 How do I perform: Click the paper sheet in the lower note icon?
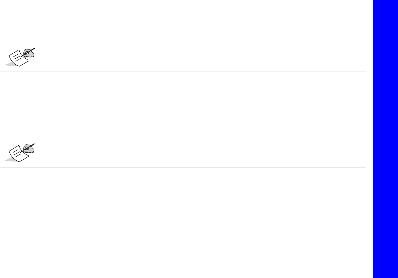point(18,154)
